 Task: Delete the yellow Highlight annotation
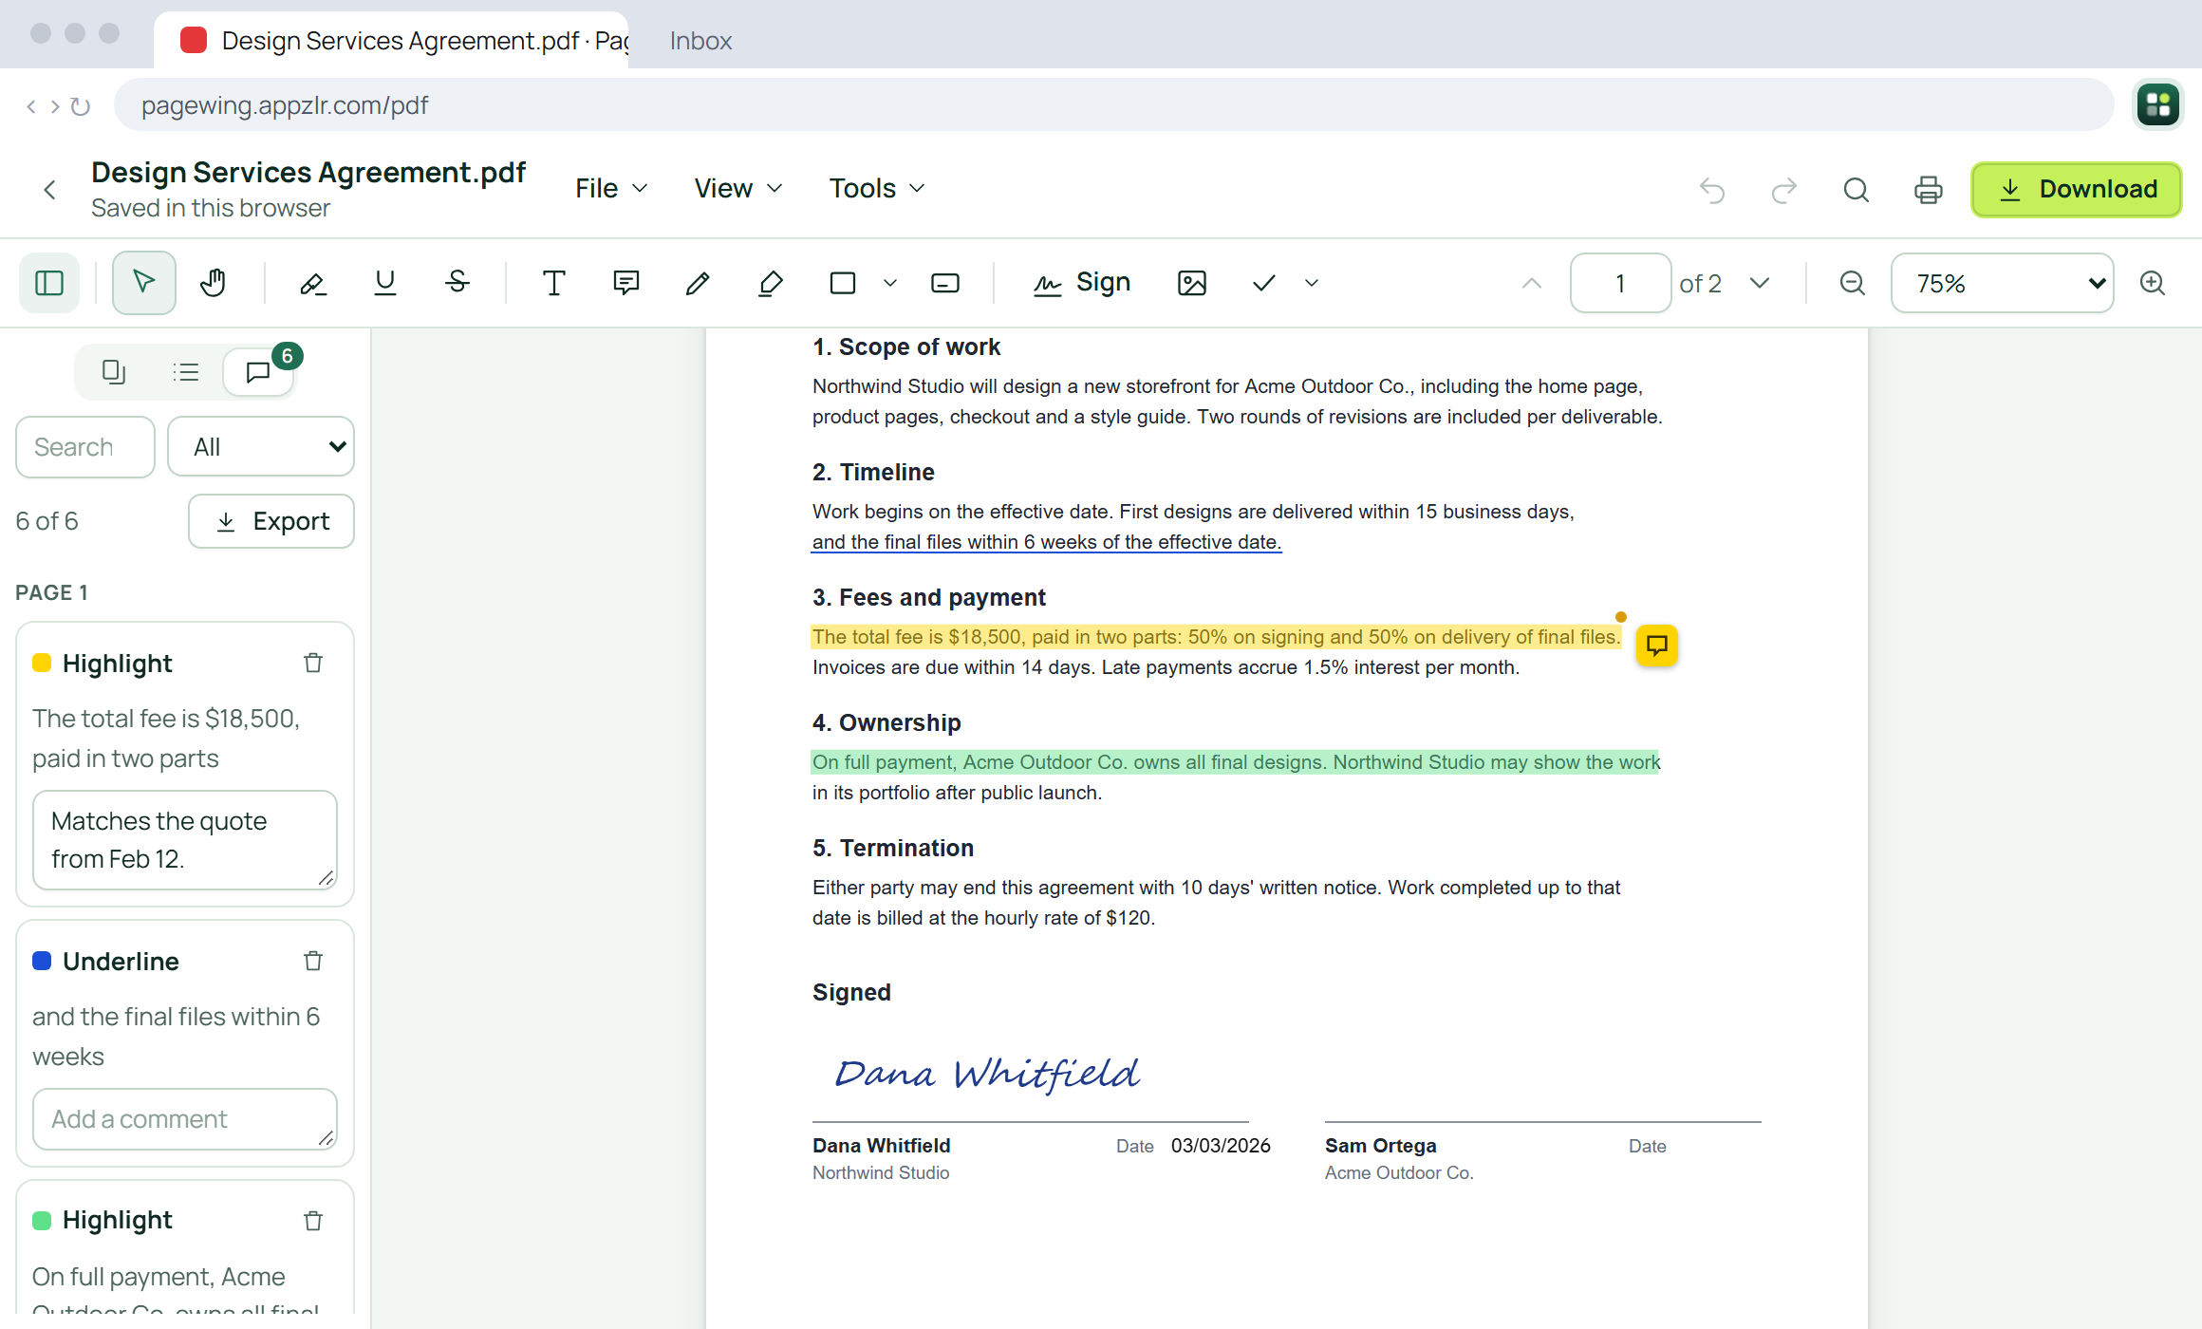click(313, 663)
